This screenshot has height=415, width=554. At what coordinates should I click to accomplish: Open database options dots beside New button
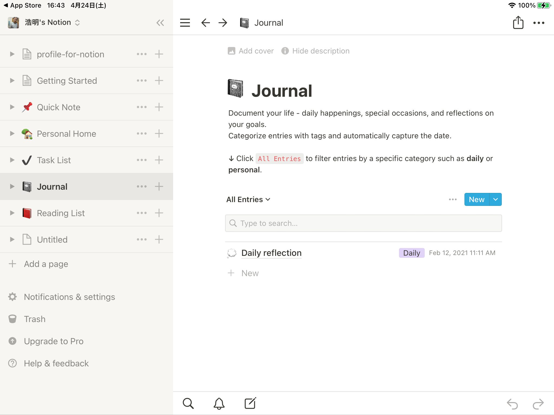click(x=453, y=199)
